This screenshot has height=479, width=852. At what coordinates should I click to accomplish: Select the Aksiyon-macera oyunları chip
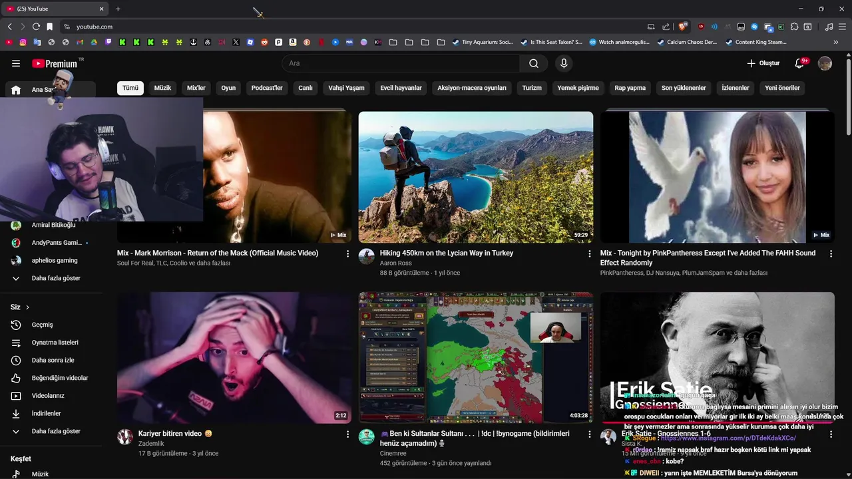click(x=472, y=88)
